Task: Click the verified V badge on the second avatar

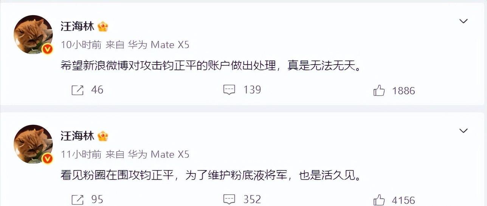Action: [47, 159]
